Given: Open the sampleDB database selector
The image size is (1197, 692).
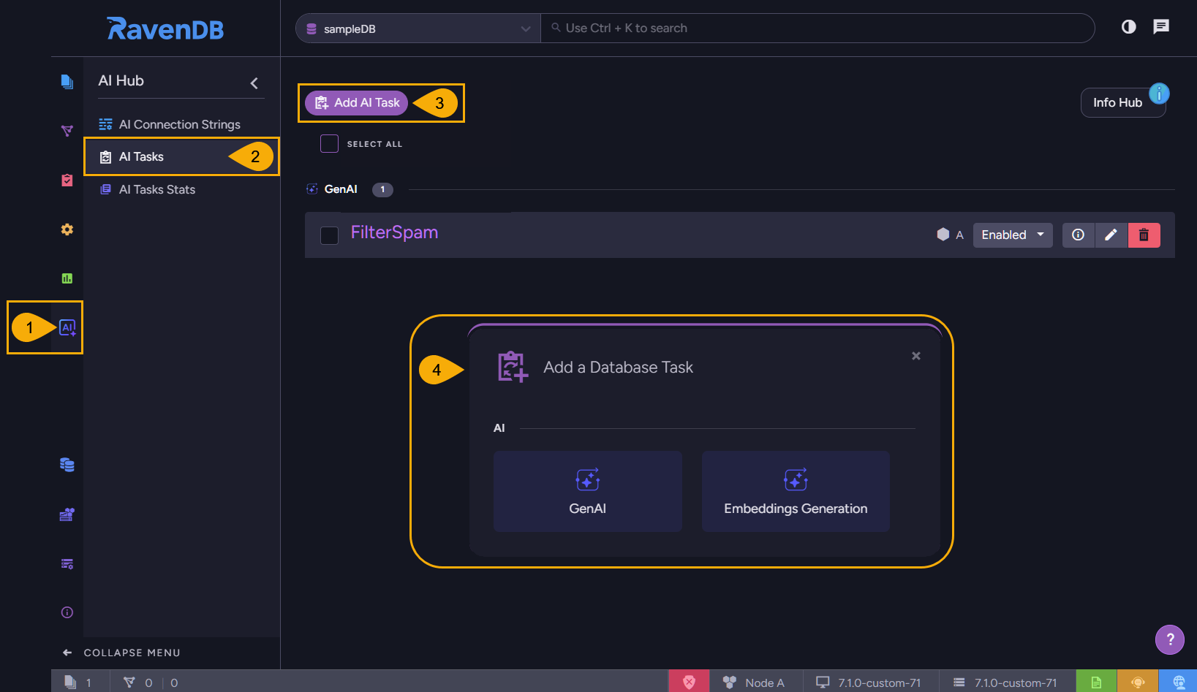Looking at the screenshot, I should point(418,28).
